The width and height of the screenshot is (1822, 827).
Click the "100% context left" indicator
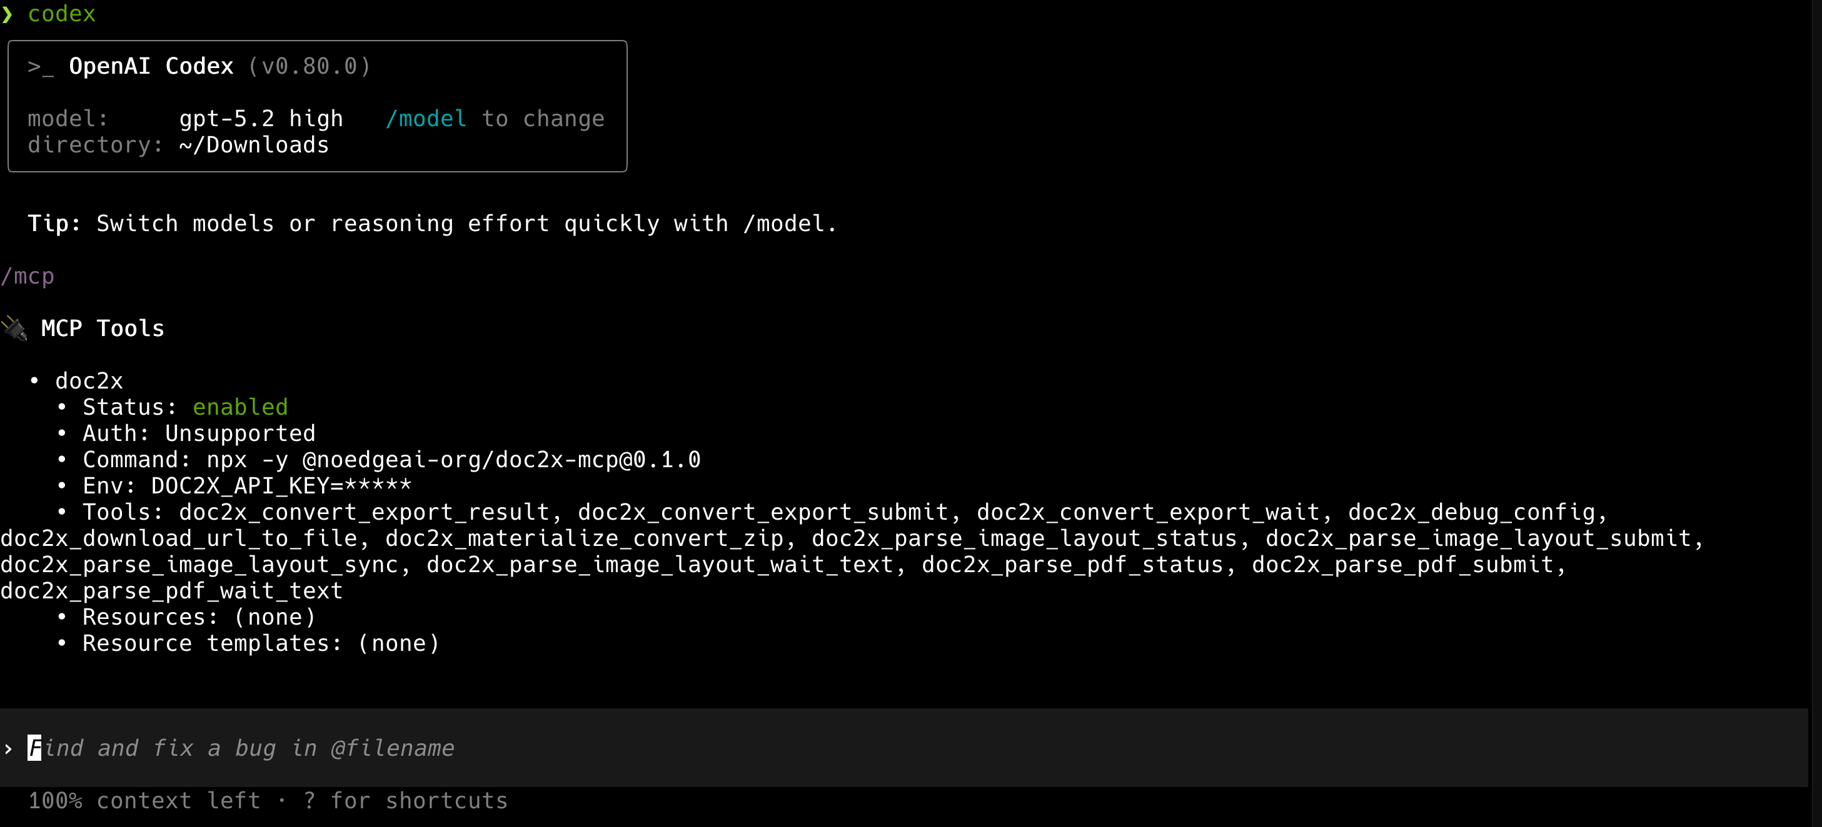[144, 801]
